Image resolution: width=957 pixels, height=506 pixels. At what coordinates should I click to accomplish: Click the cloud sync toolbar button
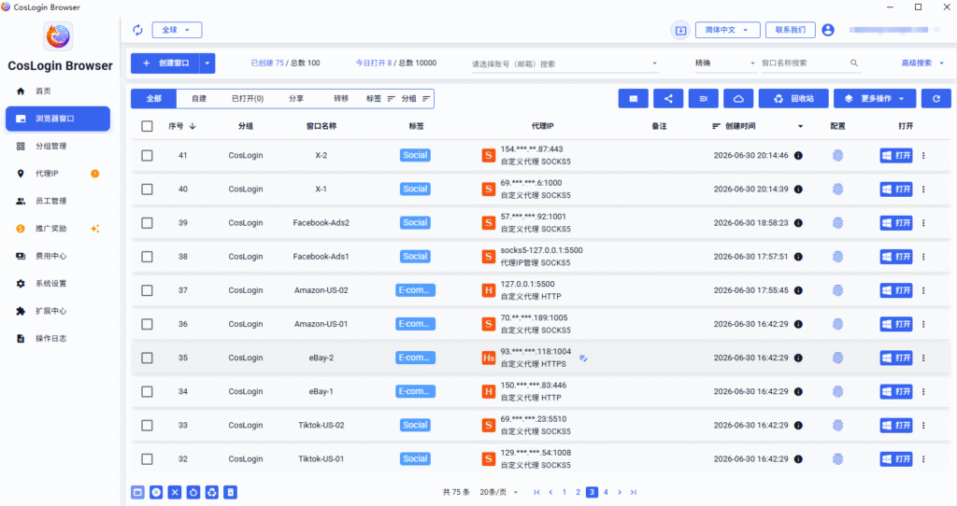point(738,99)
